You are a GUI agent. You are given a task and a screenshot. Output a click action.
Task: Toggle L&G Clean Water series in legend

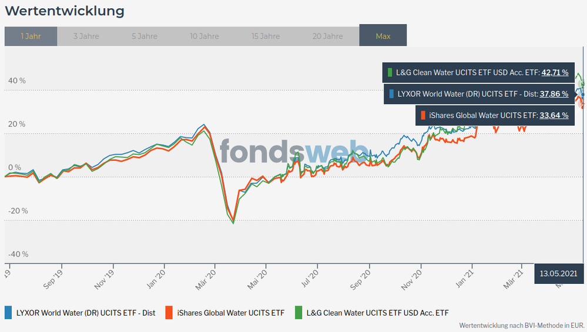click(x=378, y=313)
